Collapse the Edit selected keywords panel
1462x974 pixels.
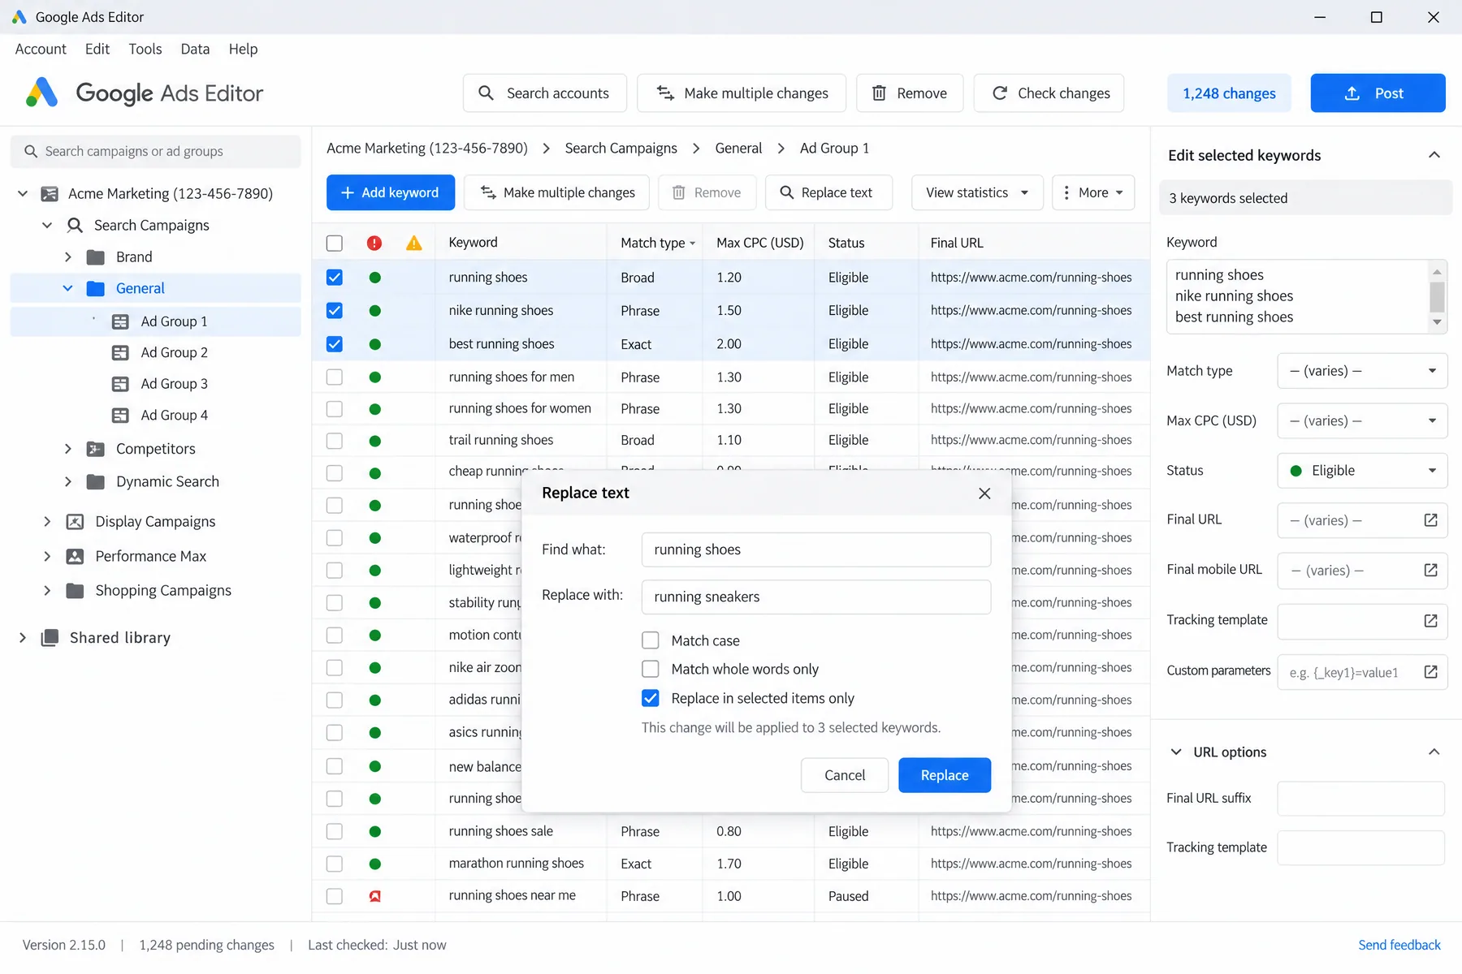1434,155
